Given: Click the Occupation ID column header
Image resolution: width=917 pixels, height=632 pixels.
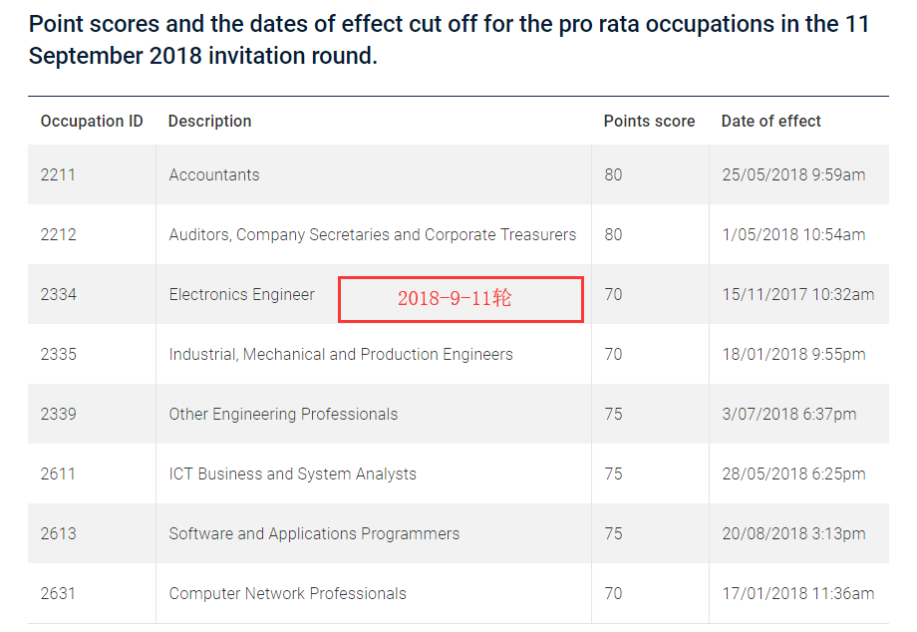Looking at the screenshot, I should [92, 122].
